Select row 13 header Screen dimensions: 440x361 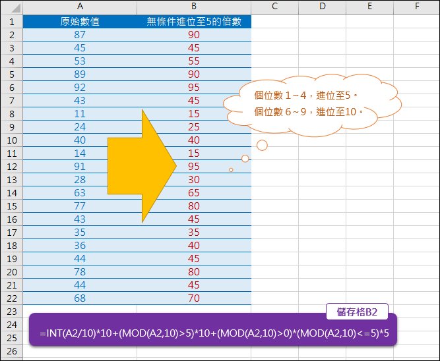click(12, 180)
